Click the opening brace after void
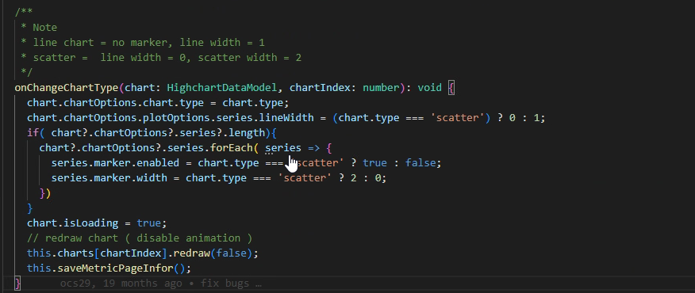 coord(451,88)
